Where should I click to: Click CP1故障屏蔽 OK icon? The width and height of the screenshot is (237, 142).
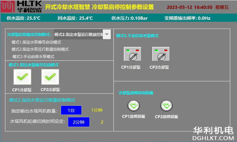tap(133, 105)
